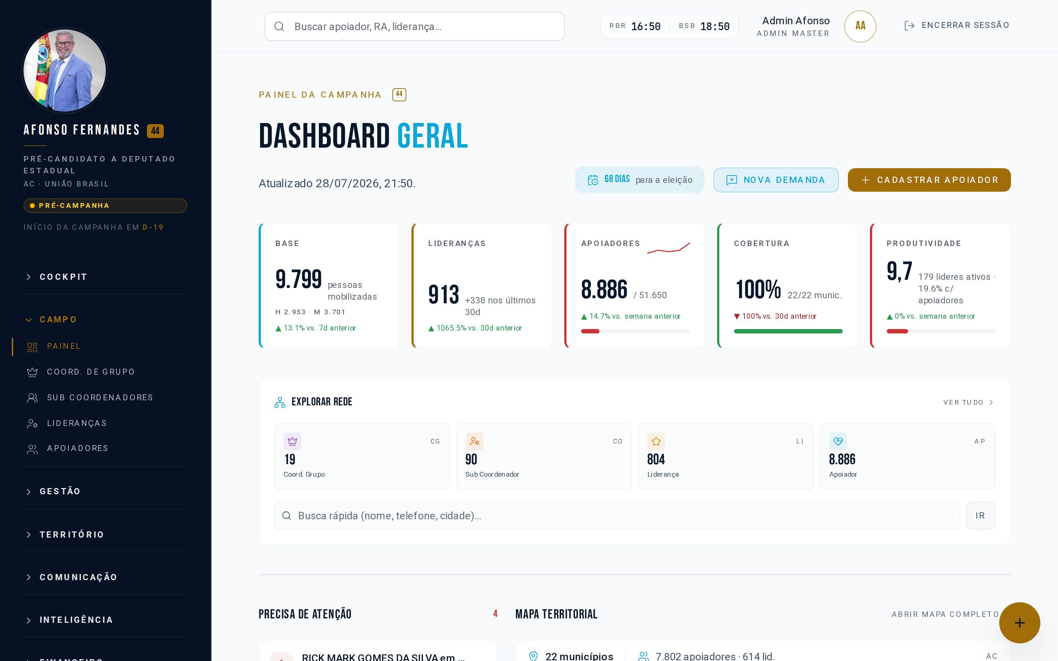Click the Lideranças person-gear icon in sidebar
The height and width of the screenshot is (661, 1058).
click(x=32, y=423)
